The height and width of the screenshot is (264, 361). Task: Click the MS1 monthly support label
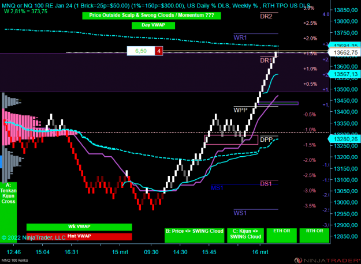click(x=217, y=188)
